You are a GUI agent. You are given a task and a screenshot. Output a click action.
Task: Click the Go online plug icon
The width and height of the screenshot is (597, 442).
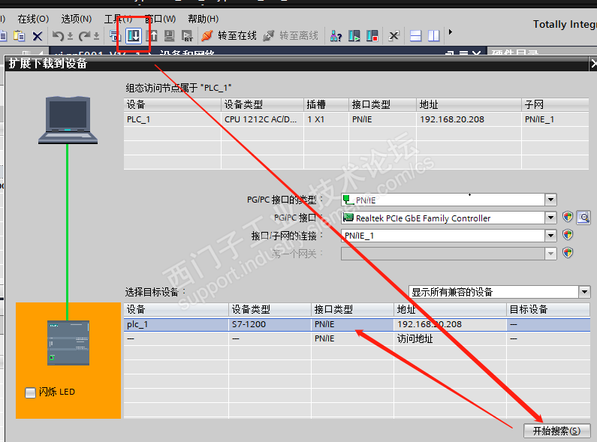[x=207, y=36]
